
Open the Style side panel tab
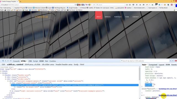[144, 65]
